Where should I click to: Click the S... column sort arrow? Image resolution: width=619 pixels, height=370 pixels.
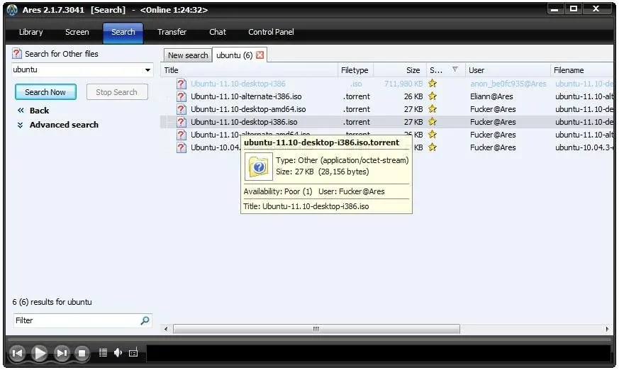[455, 69]
